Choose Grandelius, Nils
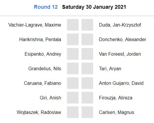Viewport: 154px width, 123px height. [45, 68]
